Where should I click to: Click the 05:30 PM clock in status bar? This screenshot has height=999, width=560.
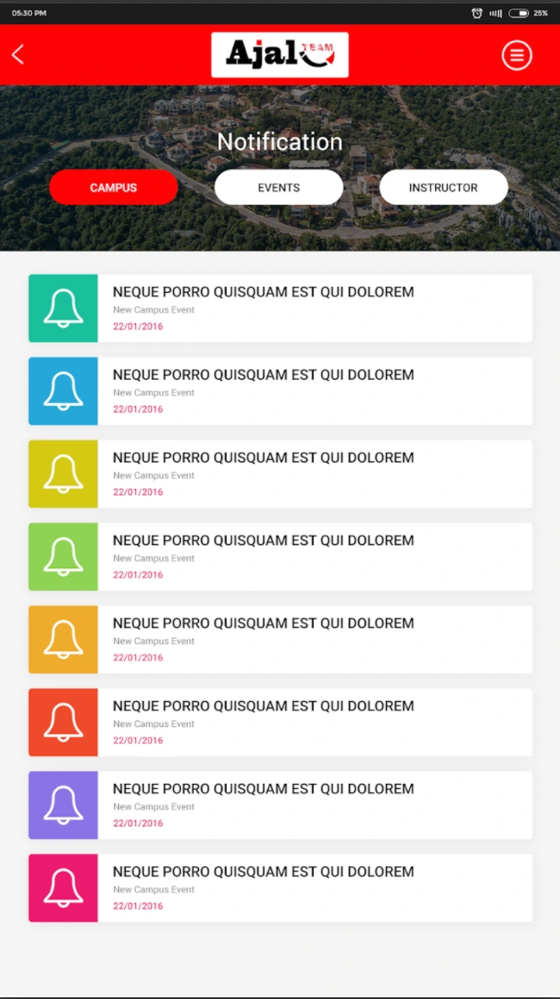[x=28, y=13]
